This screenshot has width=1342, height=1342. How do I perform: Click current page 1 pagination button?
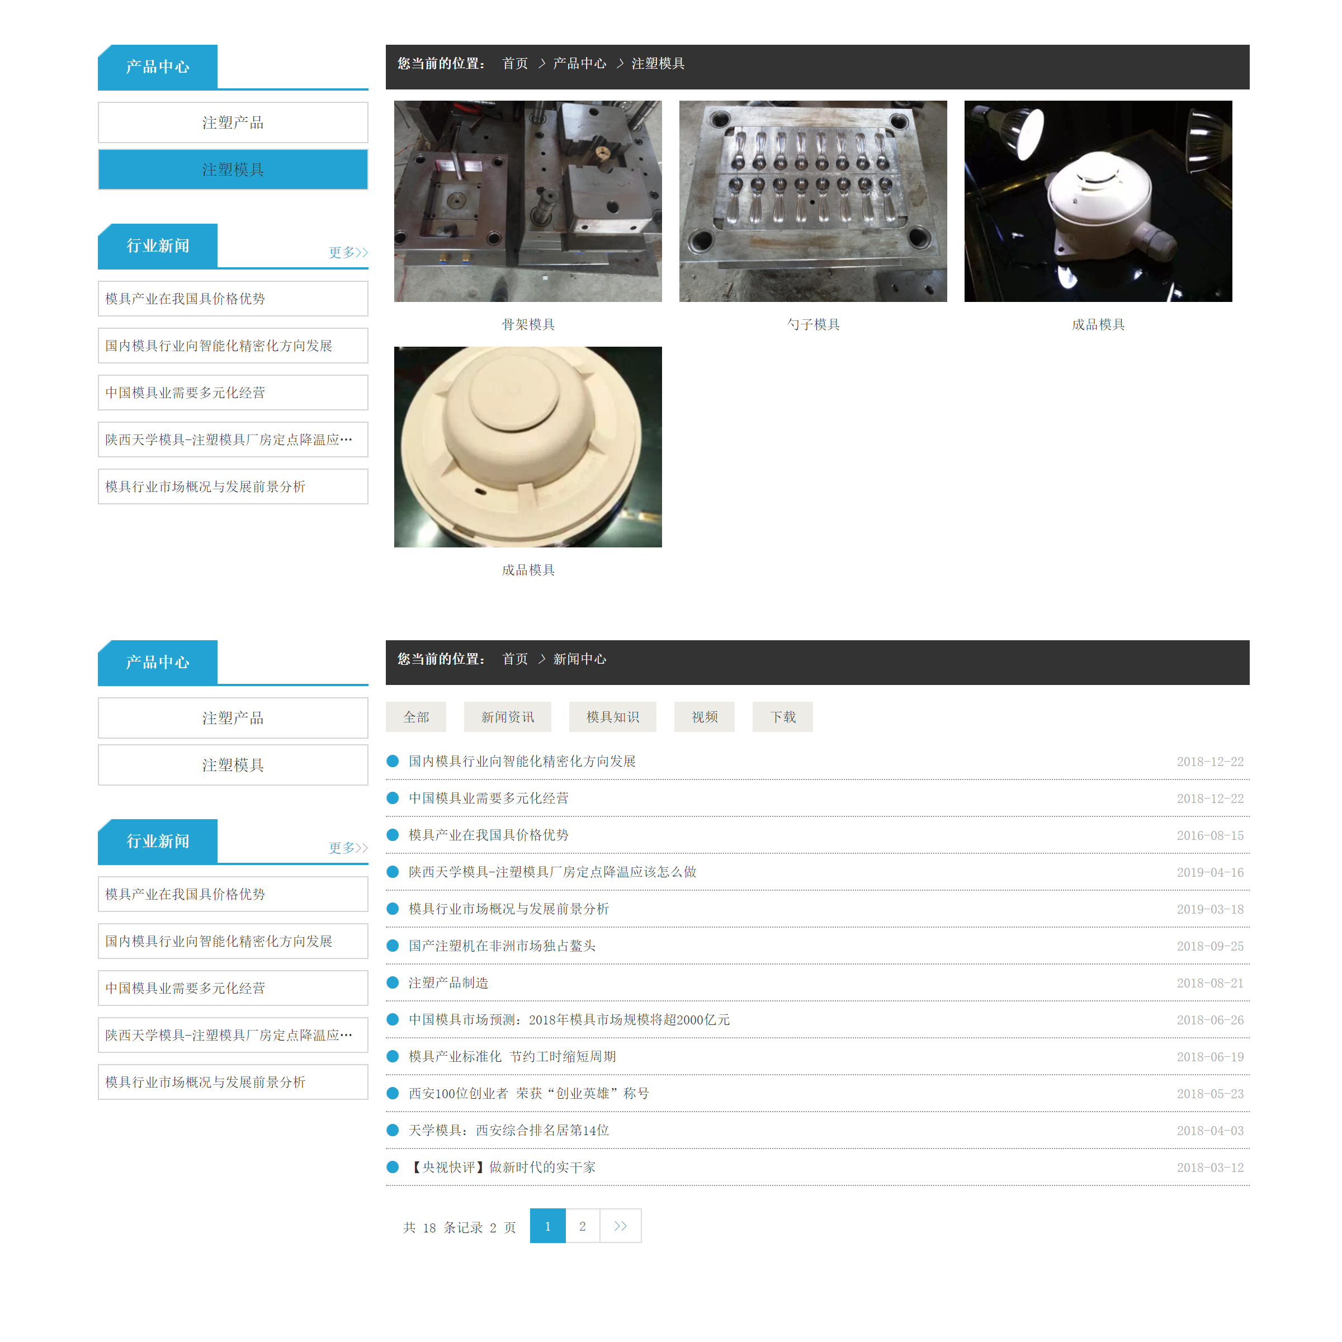[547, 1226]
